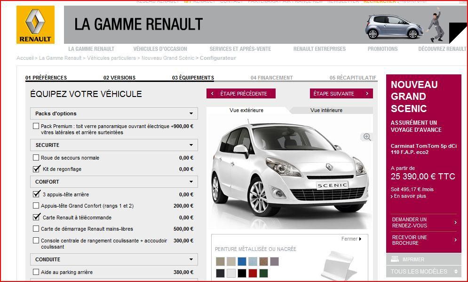Click Demander un rendez-vous
The image size is (468, 282).
pos(423,223)
